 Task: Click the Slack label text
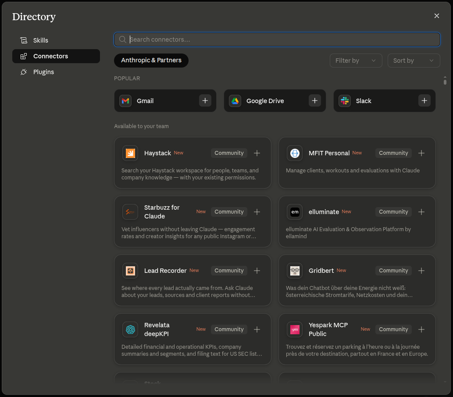click(x=364, y=101)
